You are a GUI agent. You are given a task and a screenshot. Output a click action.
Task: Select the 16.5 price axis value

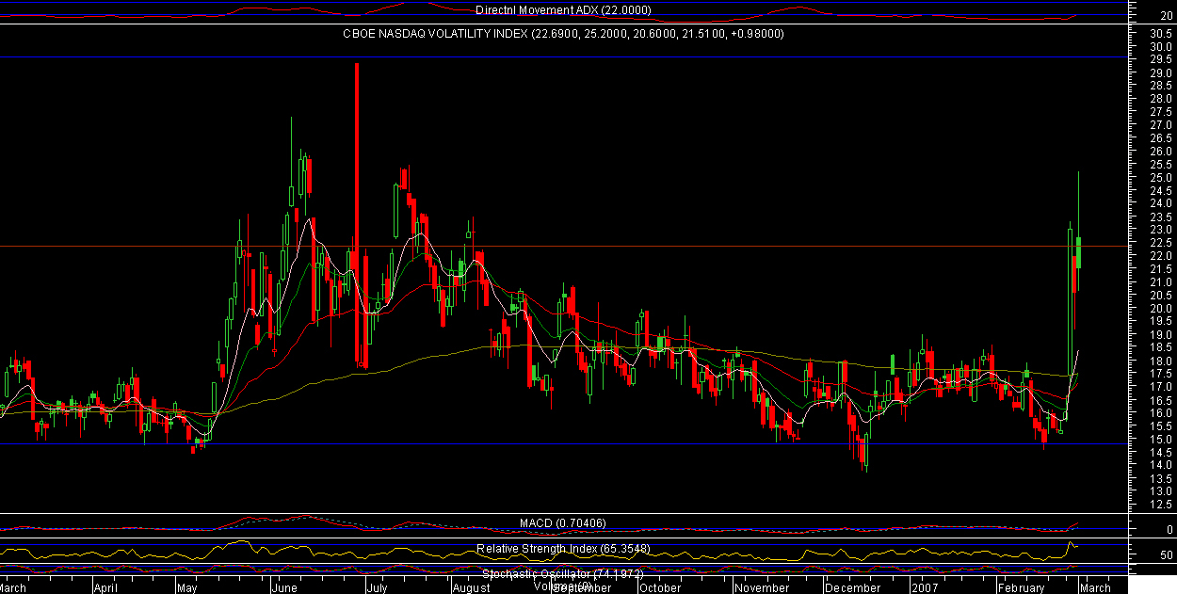click(x=1159, y=401)
